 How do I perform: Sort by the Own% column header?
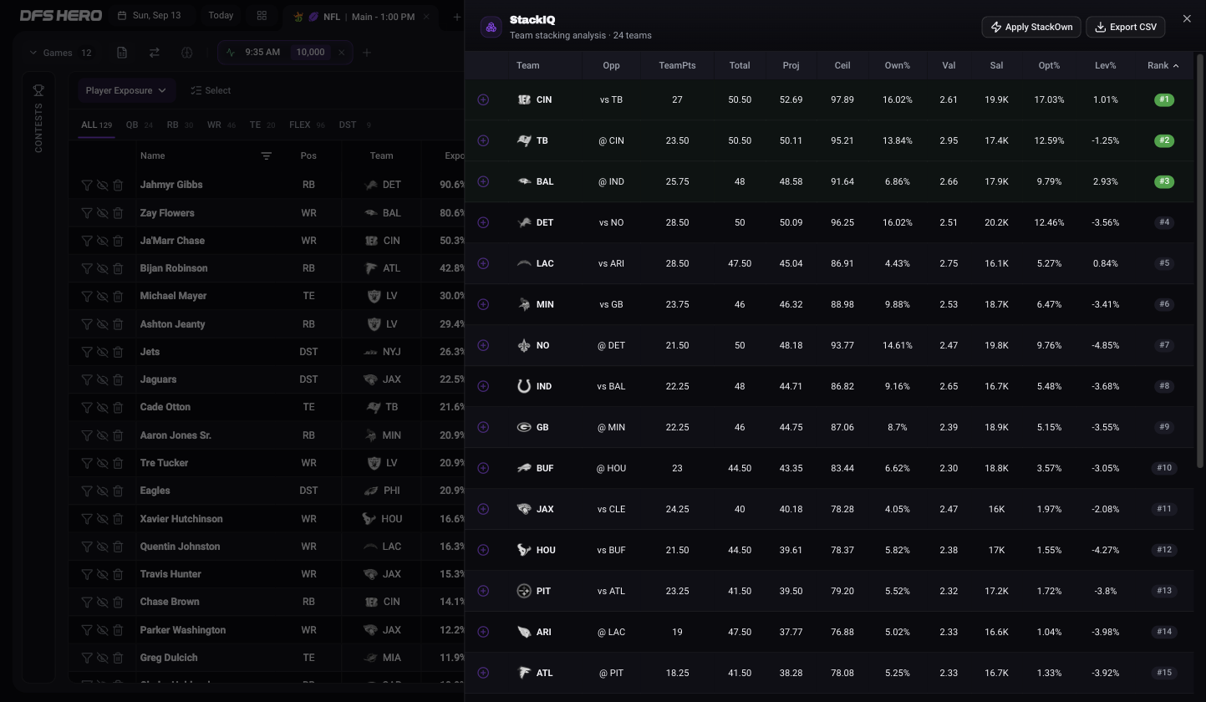pos(897,65)
